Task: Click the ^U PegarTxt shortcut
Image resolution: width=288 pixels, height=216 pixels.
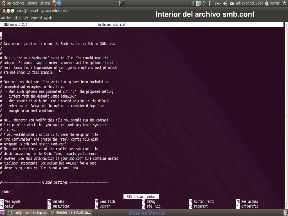Action: 198,206
